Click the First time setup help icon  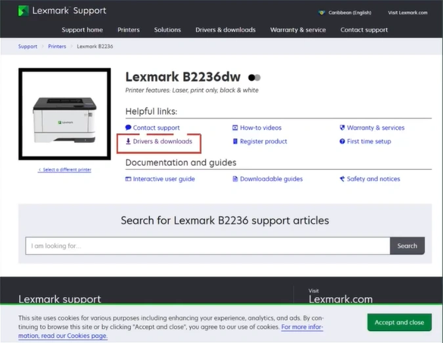(x=342, y=142)
